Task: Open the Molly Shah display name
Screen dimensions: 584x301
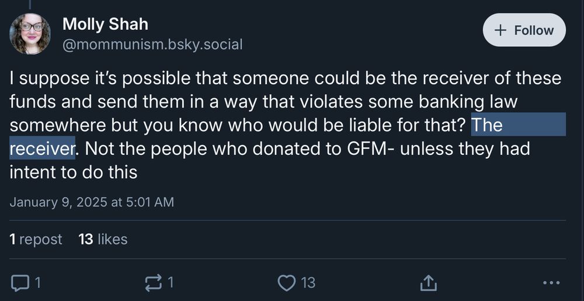Action: [105, 24]
